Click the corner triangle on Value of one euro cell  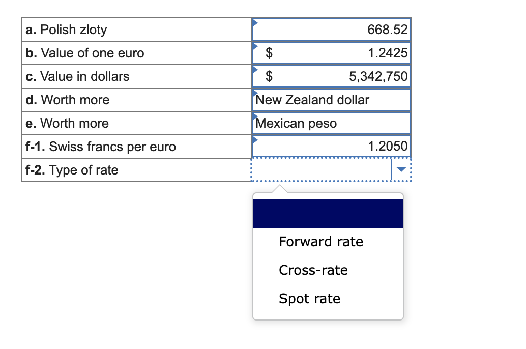click(x=255, y=47)
